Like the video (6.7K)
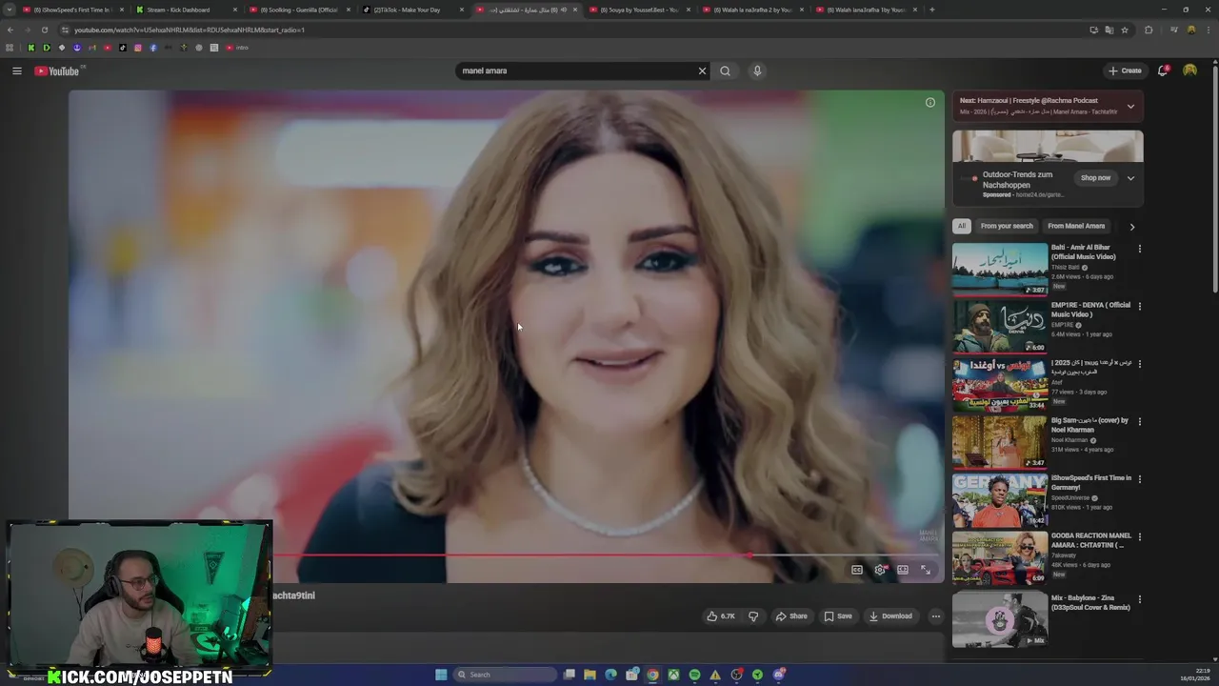The width and height of the screenshot is (1219, 686). [720, 616]
